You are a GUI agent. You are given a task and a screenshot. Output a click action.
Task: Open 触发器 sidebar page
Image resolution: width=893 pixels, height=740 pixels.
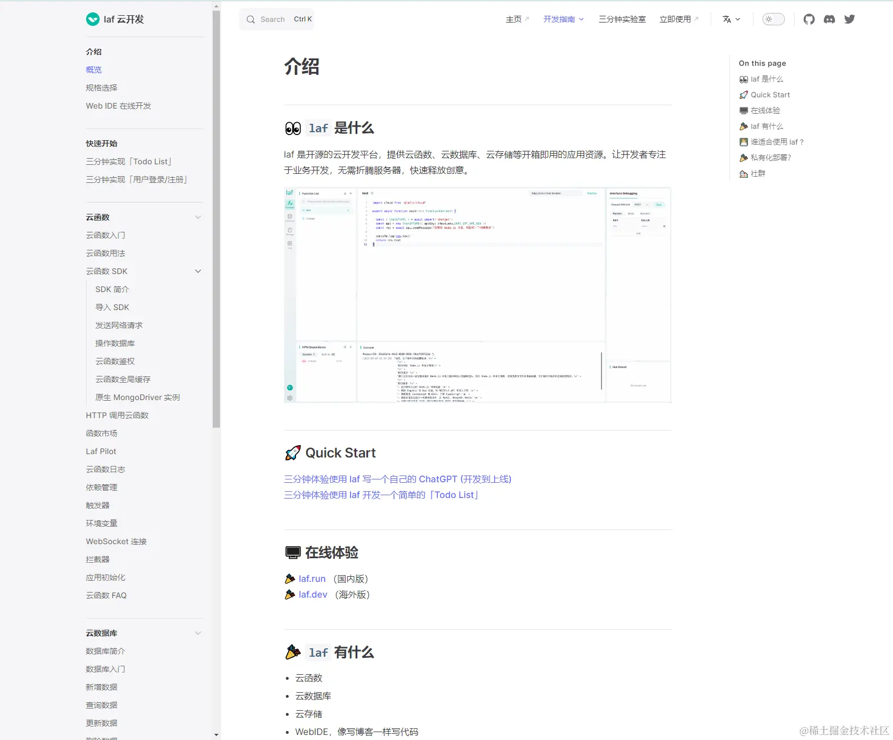click(98, 505)
